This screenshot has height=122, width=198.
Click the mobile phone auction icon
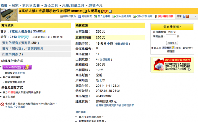click(x=156, y=16)
